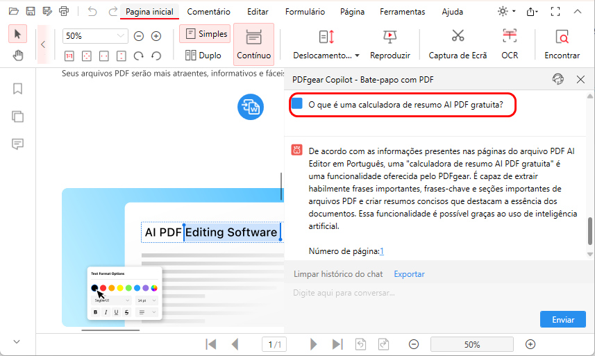Toggle Contínuo scrolling mode
595x356 pixels.
[253, 44]
